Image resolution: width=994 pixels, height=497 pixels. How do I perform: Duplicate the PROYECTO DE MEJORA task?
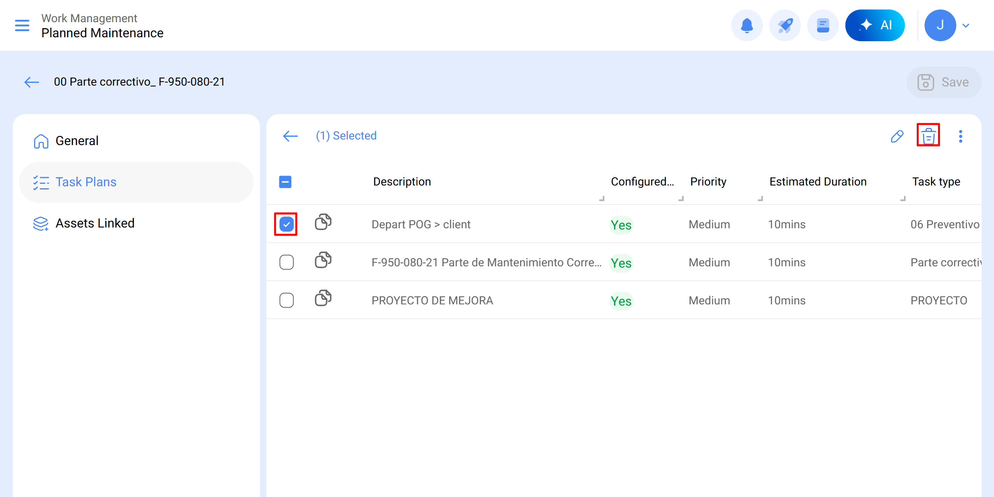pos(323,298)
